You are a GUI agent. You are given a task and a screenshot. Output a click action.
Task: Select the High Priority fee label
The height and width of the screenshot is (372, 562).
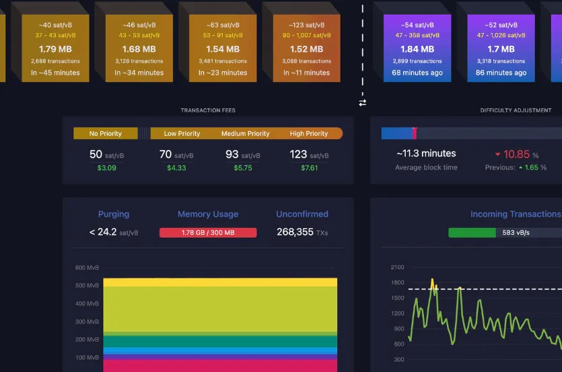309,133
